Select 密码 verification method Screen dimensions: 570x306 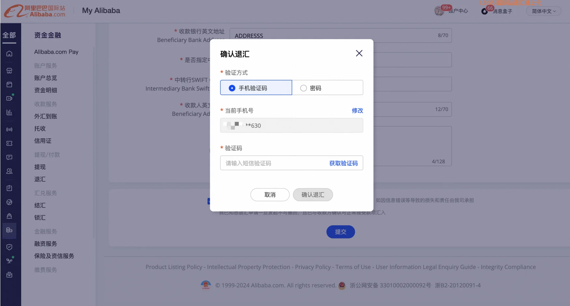[x=328, y=88]
